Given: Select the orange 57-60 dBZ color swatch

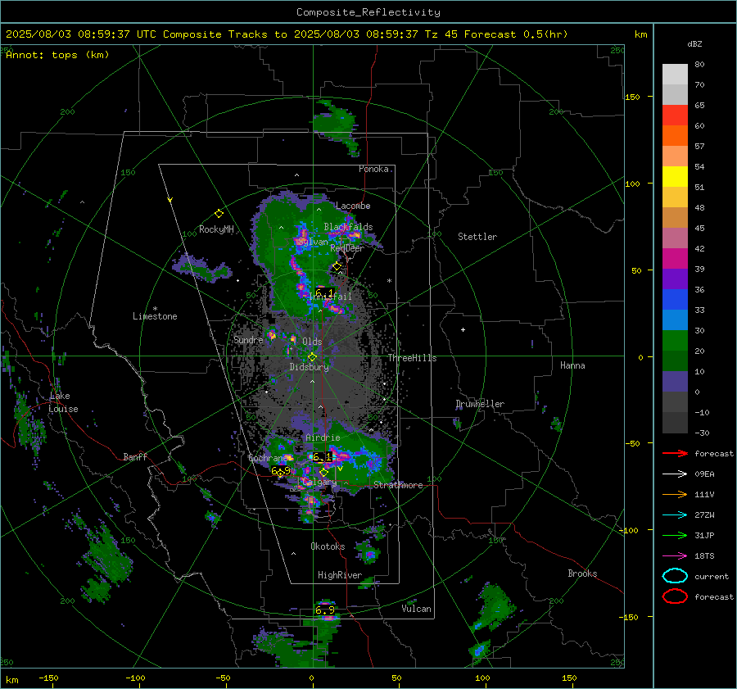Looking at the screenshot, I should click(675, 135).
